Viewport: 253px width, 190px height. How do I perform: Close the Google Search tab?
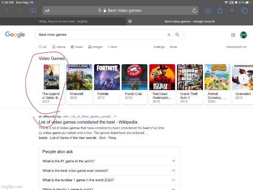[130, 21]
